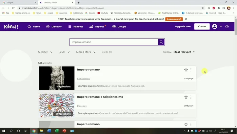This screenshot has width=237, height=134.
Task: Open the Task View taskbar icon
Action: (x=26, y=131)
